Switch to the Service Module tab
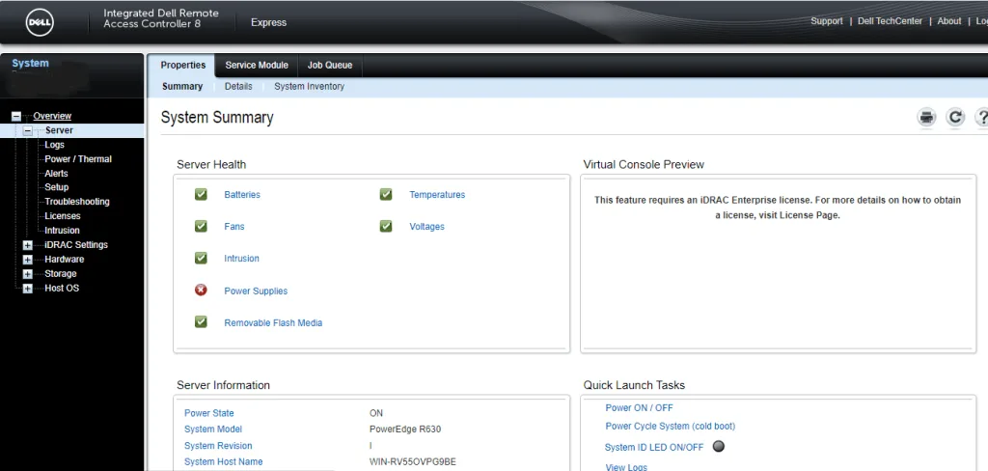This screenshot has height=471, width=988. 257,66
